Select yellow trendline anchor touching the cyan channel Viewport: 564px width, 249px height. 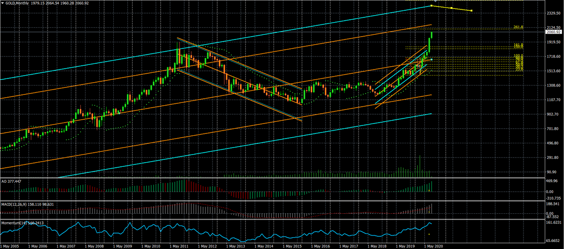(x=431, y=6)
